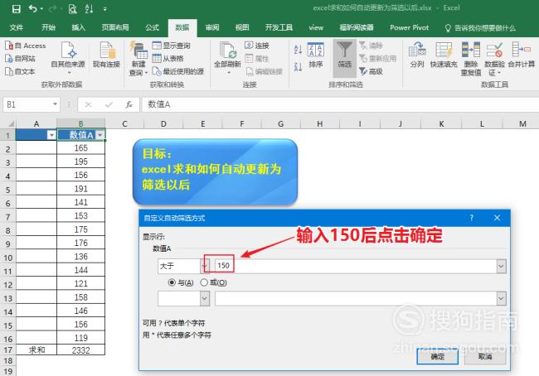Viewport: 539px width, 376px height.
Task: Open Connections (连接) in the ribbon
Action: 257,46
